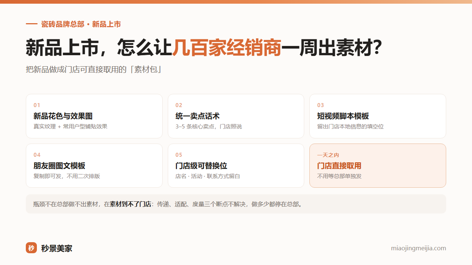Click the header label 瓷砖品牌总部 · 新品上市

point(81,24)
